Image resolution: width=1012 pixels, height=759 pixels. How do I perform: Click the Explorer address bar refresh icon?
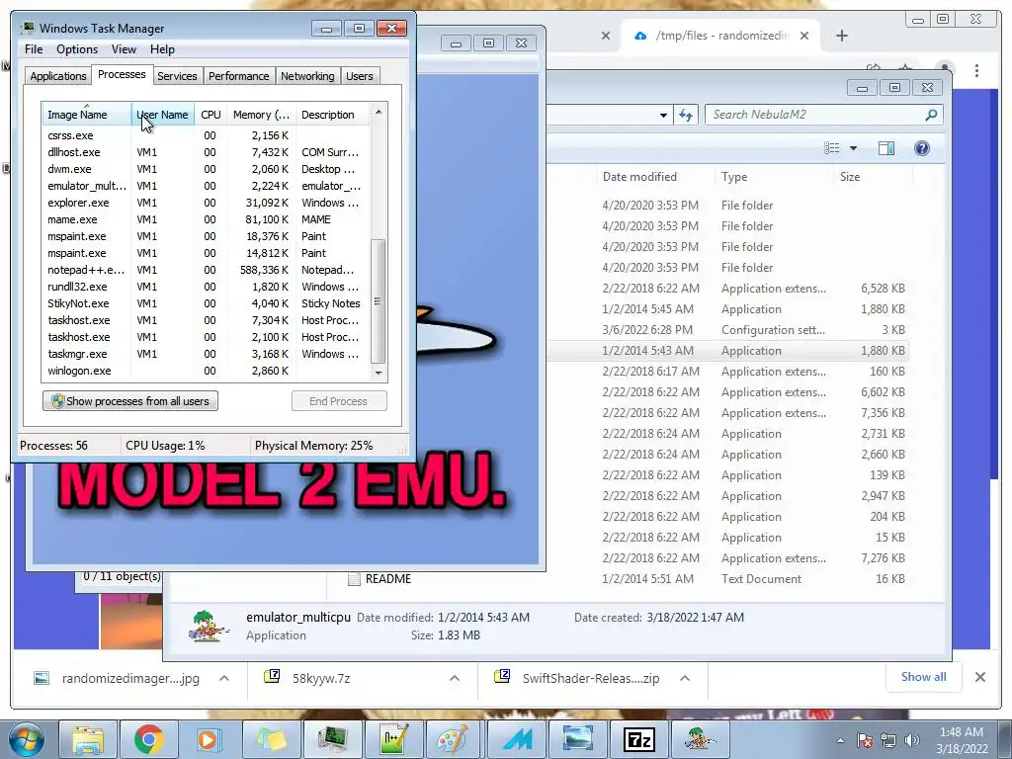click(686, 115)
